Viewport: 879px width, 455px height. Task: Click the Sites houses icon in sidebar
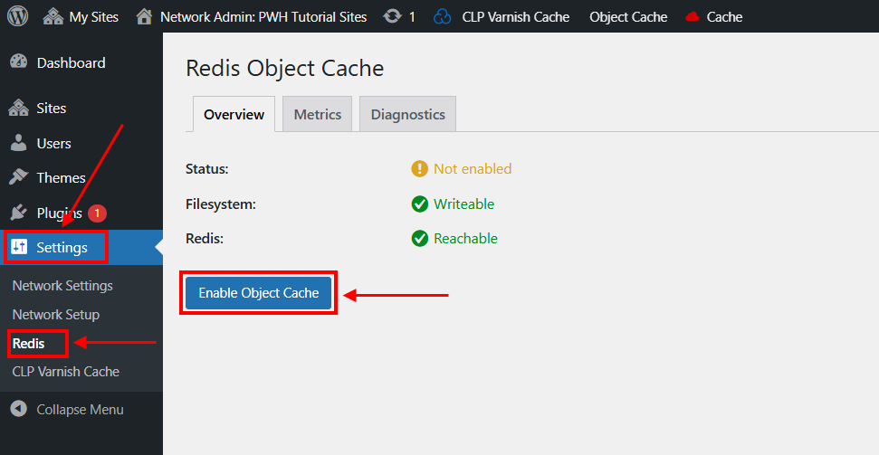[18, 108]
